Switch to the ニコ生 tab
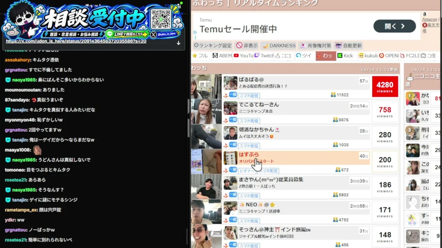This screenshot has width=442, height=248. pos(430,56)
